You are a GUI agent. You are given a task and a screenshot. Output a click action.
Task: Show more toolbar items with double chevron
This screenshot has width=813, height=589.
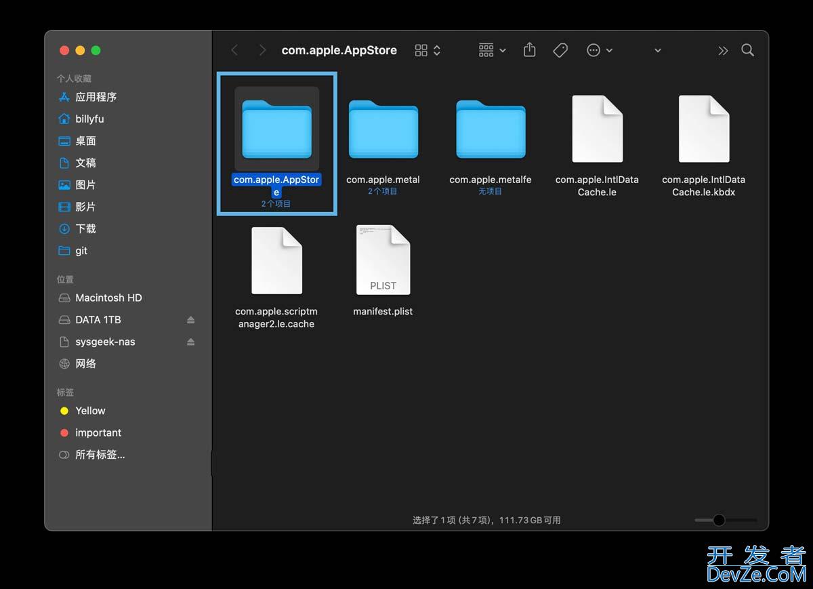pyautogui.click(x=723, y=51)
